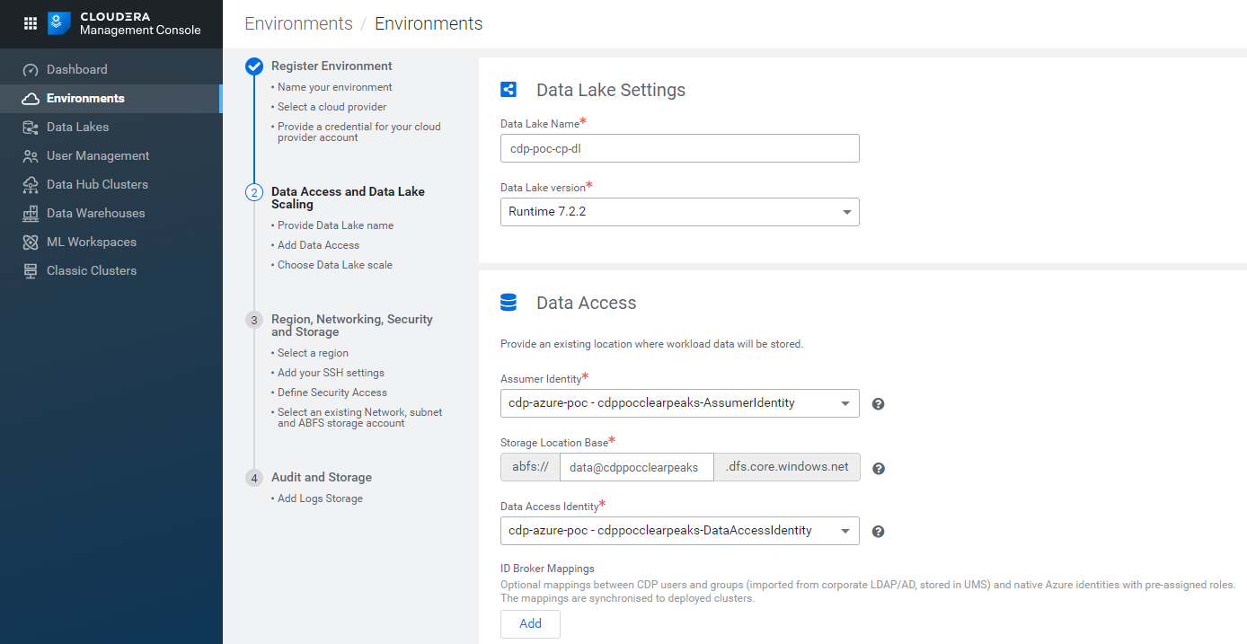
Task: Open help for Storage Location Base
Action: pos(879,468)
